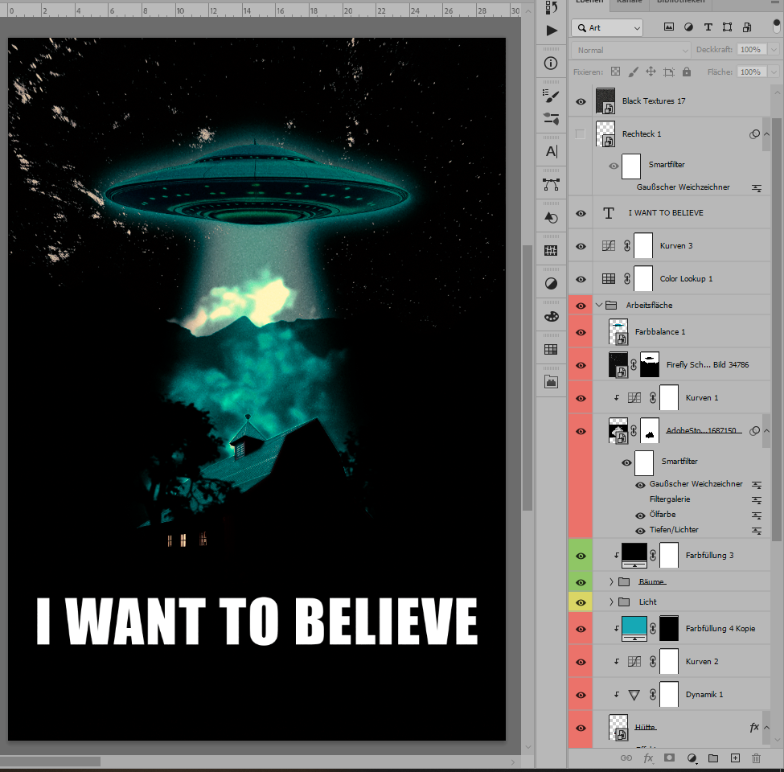Toggle layer filter on/off switch

777,26
